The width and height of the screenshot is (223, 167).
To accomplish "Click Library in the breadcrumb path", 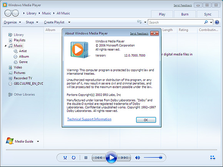I will (x=32, y=13).
